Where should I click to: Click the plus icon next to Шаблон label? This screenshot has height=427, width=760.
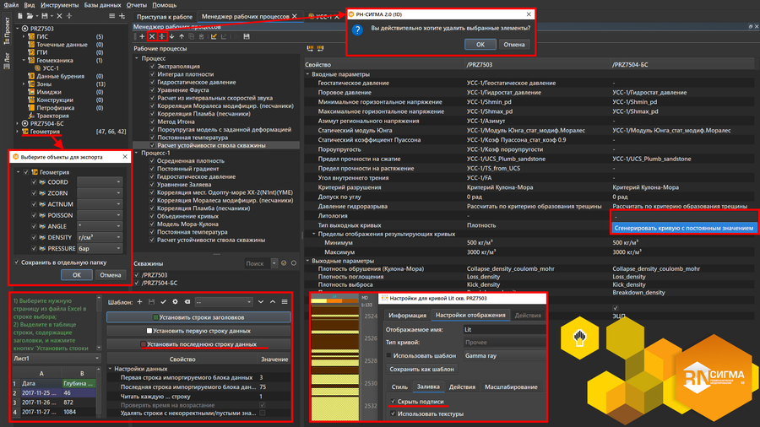[139, 301]
